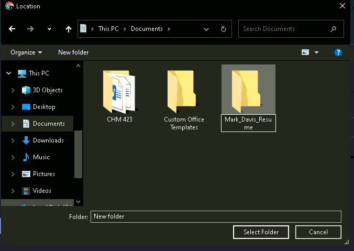Viewport: 354px width, 251px height.
Task: Click the Up one level arrow
Action: (x=68, y=29)
